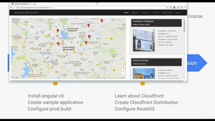Click the vertical scrollbar thumb of hoardings list

tap(184, 26)
